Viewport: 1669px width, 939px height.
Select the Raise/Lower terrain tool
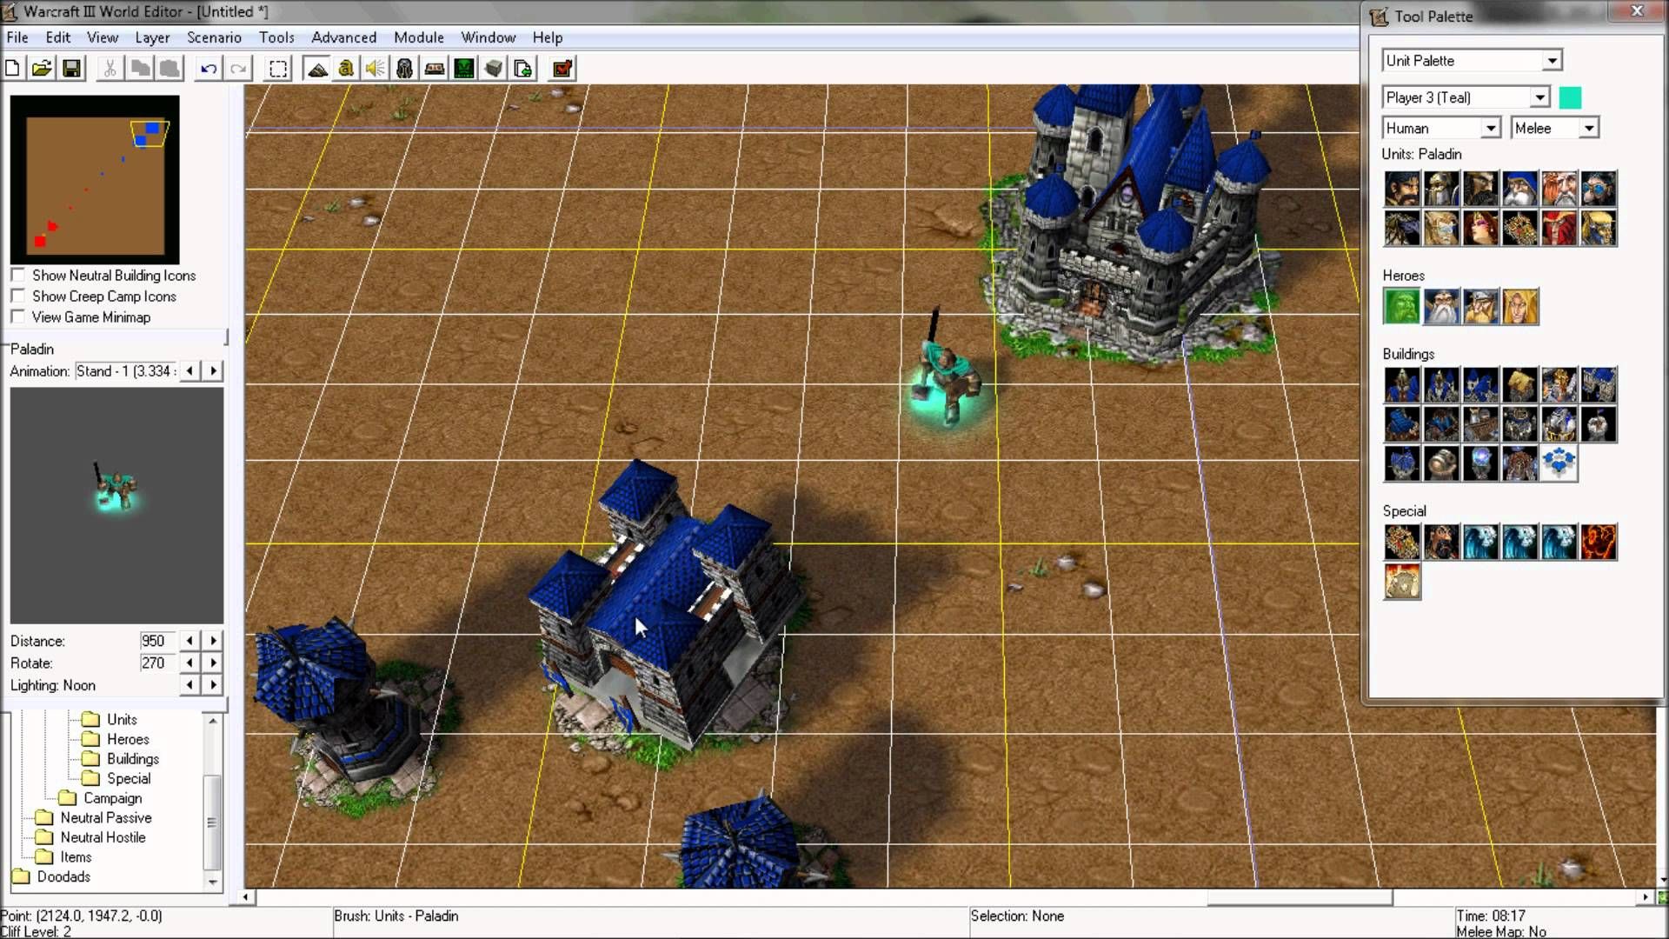pyautogui.click(x=317, y=69)
